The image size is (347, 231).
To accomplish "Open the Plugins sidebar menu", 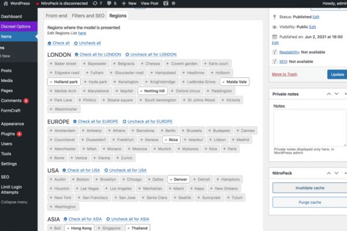I will pos(8,134).
